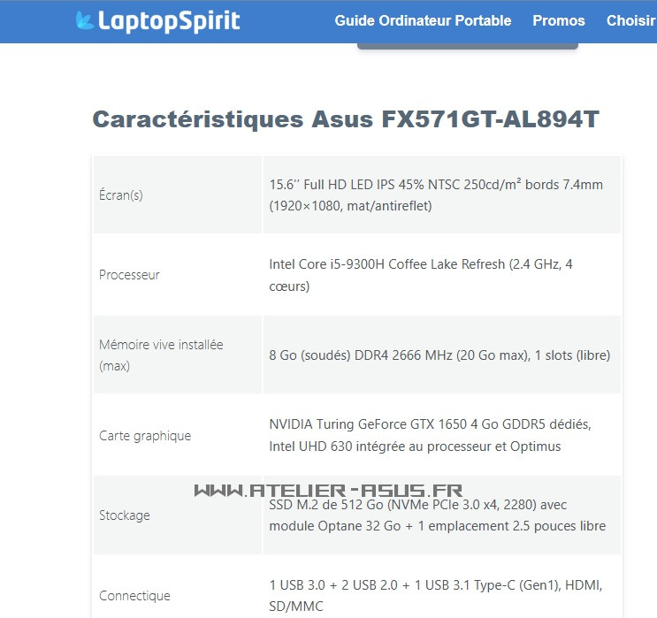Screen dimensions: 657x618
Task: Open Guide Ordinateur Portable menu
Action: pos(423,20)
